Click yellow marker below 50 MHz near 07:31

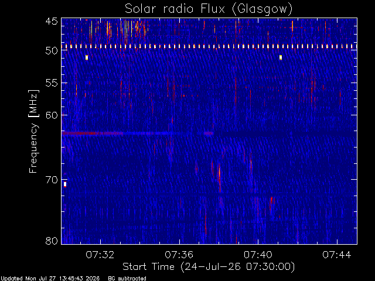87,57
